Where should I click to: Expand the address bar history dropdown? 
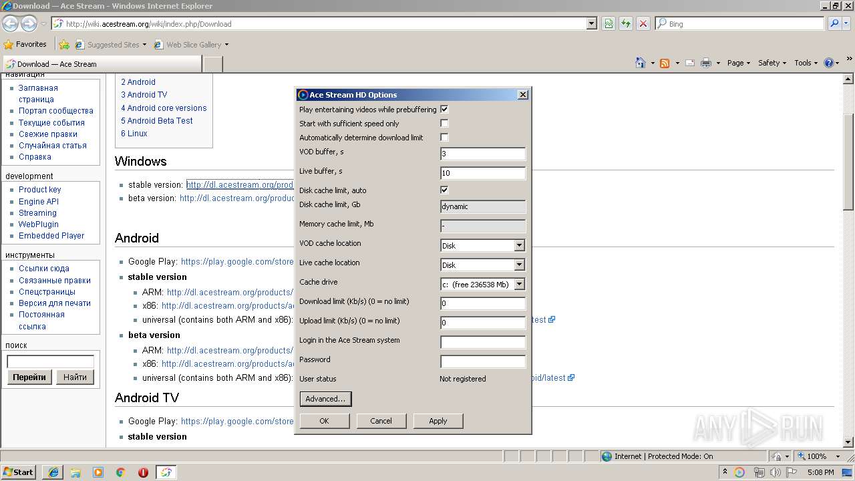591,23
